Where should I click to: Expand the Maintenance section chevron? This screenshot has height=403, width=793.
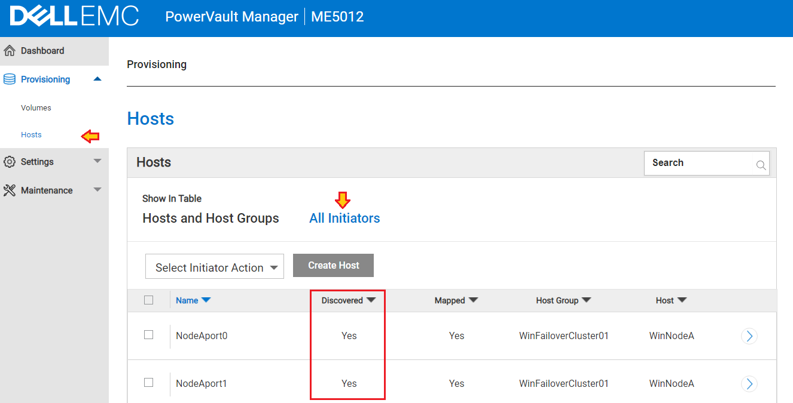coord(97,190)
